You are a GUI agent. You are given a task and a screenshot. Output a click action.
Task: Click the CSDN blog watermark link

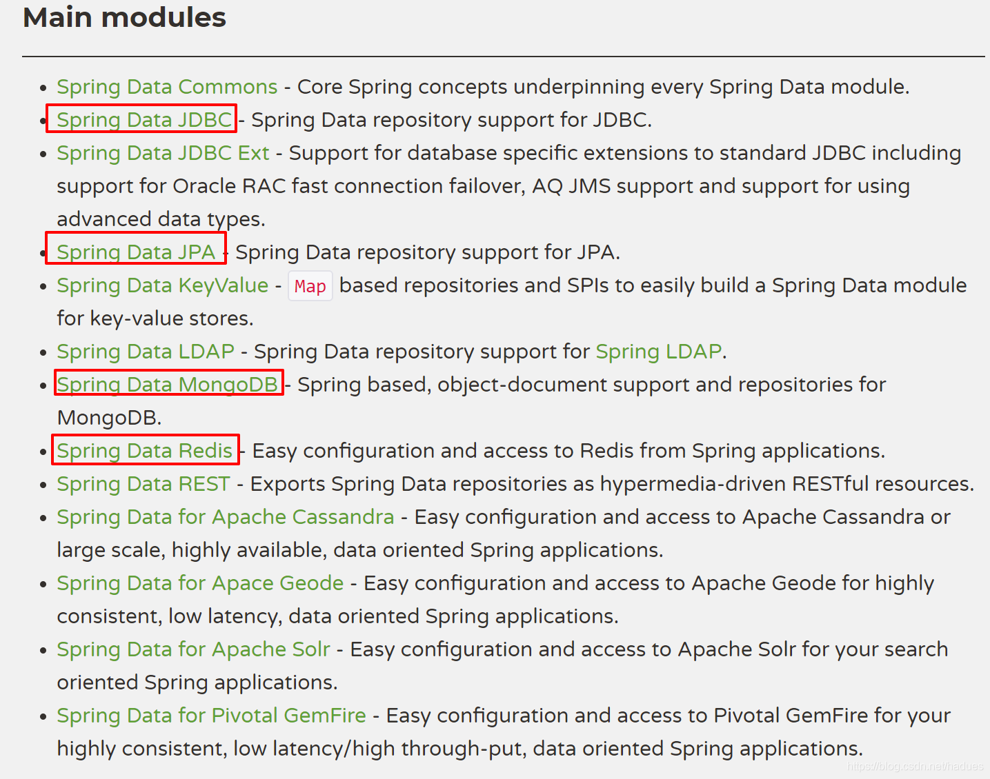point(915,765)
